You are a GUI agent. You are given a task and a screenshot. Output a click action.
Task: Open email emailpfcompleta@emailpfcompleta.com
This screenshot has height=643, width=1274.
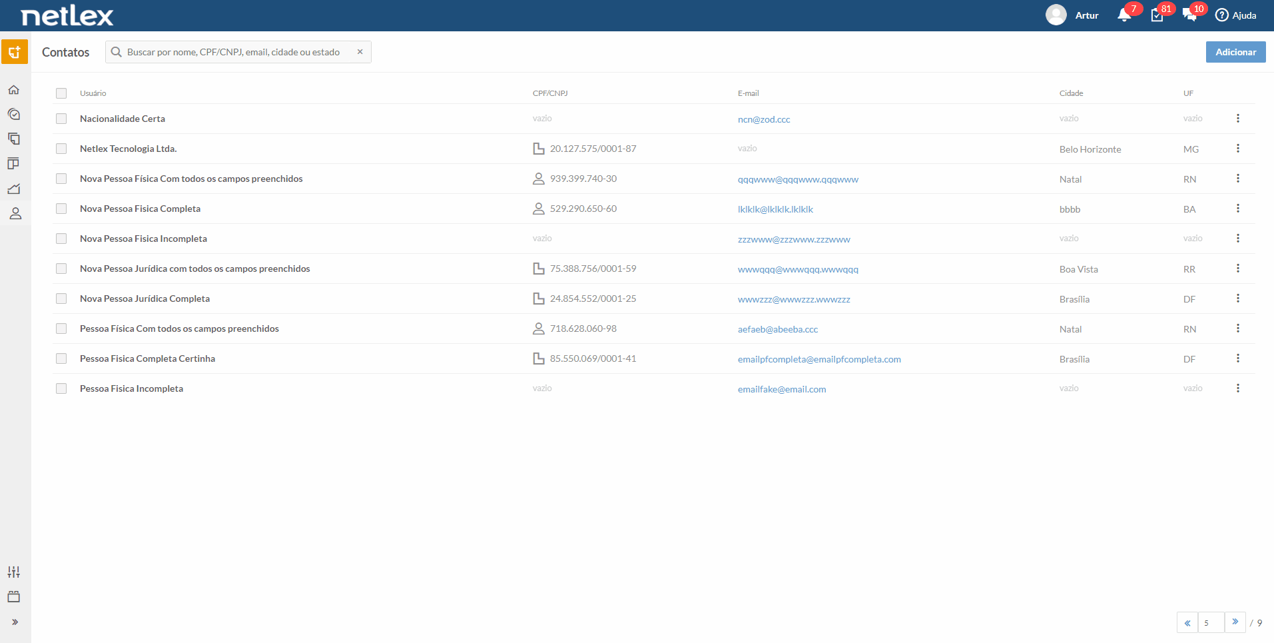pos(819,359)
